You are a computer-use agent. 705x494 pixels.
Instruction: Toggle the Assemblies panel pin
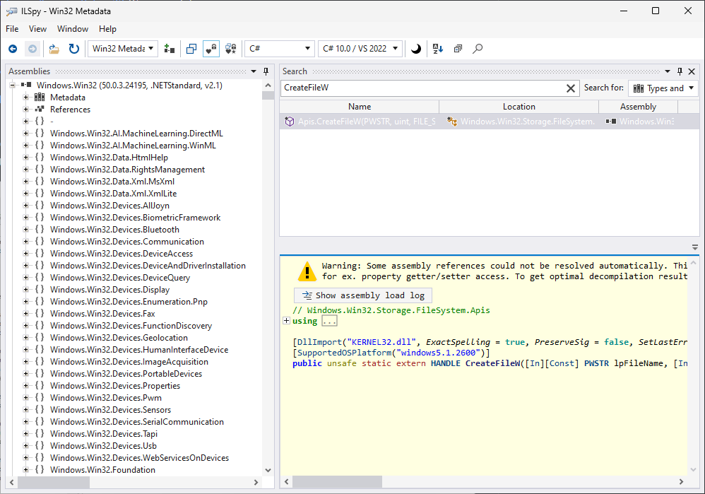coord(266,71)
